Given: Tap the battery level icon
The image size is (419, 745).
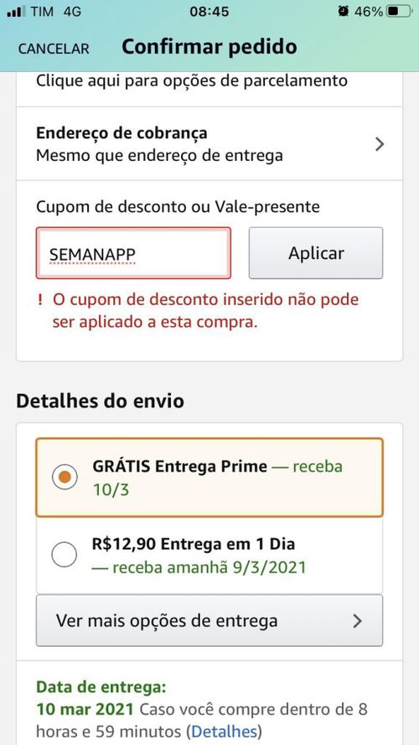Looking at the screenshot, I should tap(399, 12).
